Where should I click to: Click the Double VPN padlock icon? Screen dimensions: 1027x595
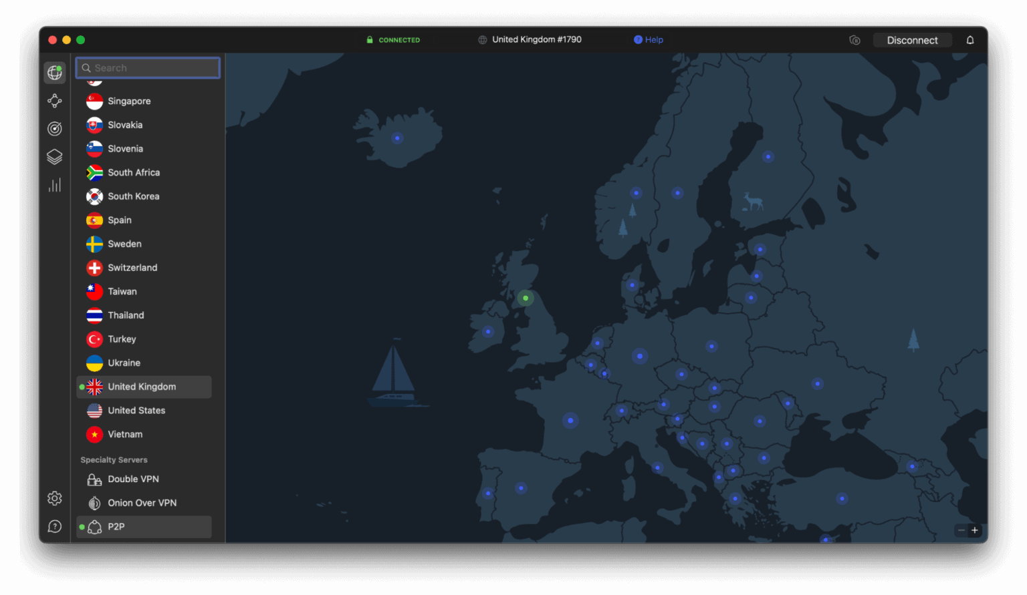tap(94, 479)
